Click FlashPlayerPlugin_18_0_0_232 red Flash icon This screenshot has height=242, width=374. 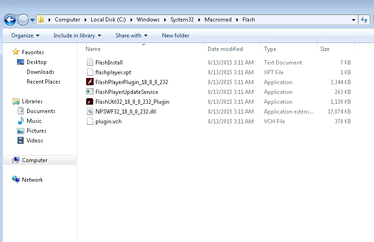90,82
